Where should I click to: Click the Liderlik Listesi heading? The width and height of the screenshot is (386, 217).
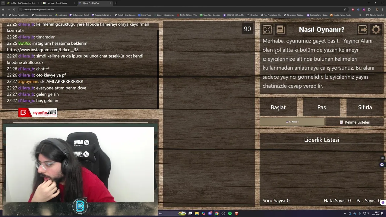coord(321,140)
